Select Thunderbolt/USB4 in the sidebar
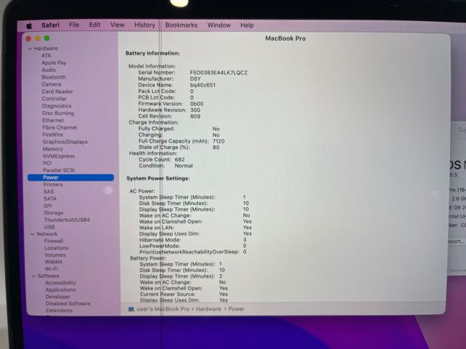 click(67, 220)
